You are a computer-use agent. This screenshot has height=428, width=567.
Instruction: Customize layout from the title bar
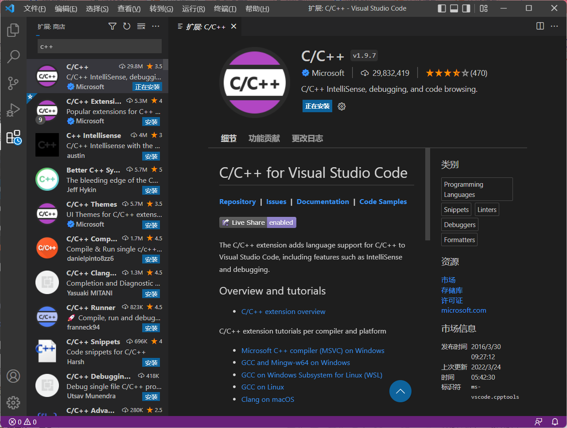[484, 8]
